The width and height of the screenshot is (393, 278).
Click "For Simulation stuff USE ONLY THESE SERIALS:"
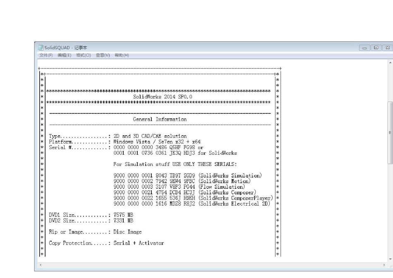(175, 164)
